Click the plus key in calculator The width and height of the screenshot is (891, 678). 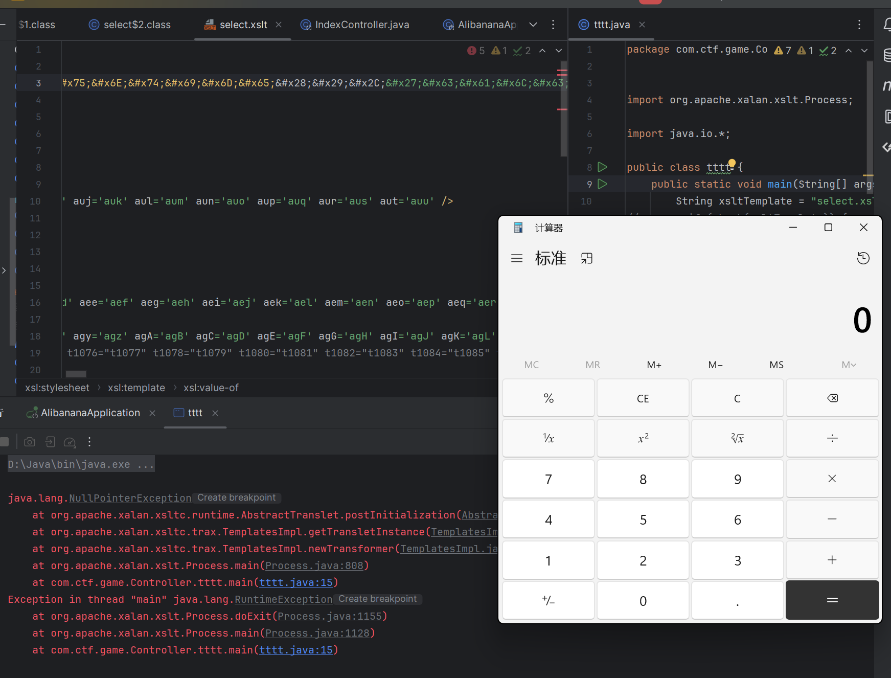[x=832, y=560]
